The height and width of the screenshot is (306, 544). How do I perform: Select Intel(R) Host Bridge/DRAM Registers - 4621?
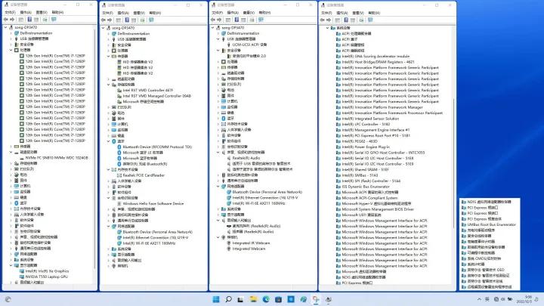[x=379, y=62]
